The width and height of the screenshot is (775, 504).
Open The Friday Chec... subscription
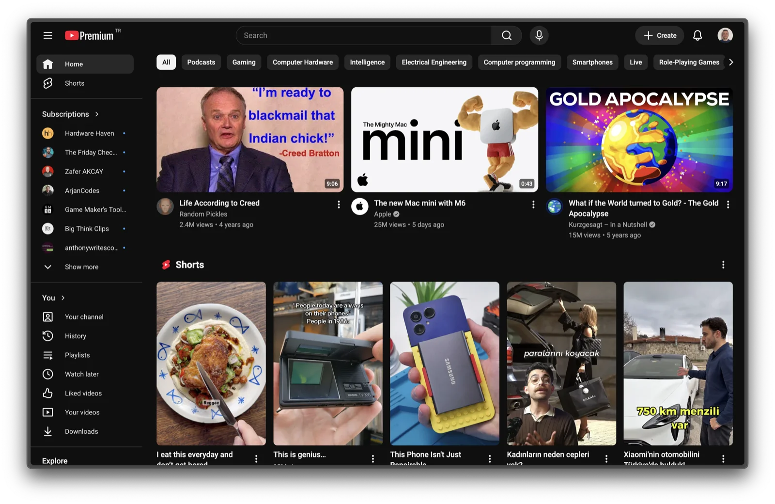pyautogui.click(x=85, y=152)
